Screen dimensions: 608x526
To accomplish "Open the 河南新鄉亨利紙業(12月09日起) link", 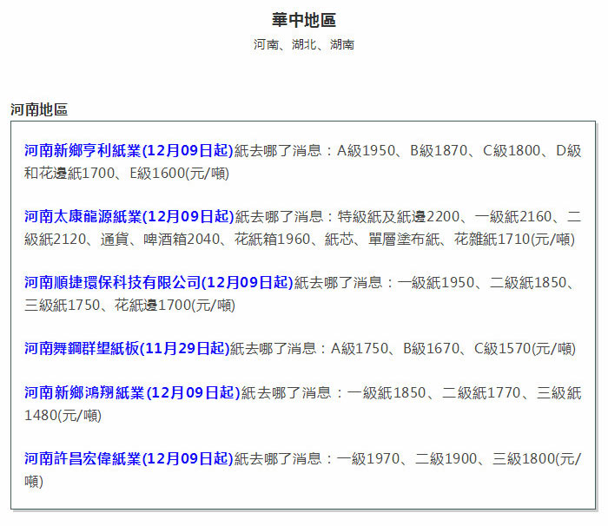I will click(x=129, y=150).
